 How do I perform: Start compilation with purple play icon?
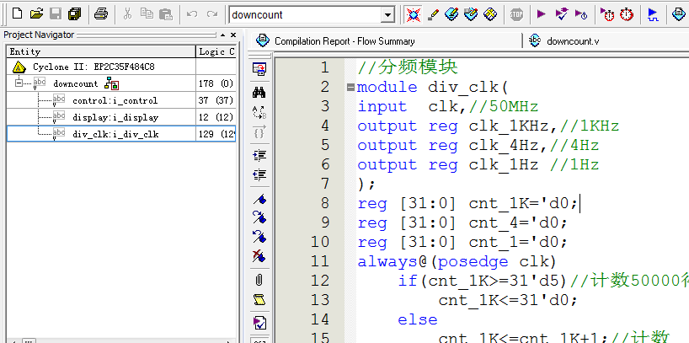(x=542, y=14)
